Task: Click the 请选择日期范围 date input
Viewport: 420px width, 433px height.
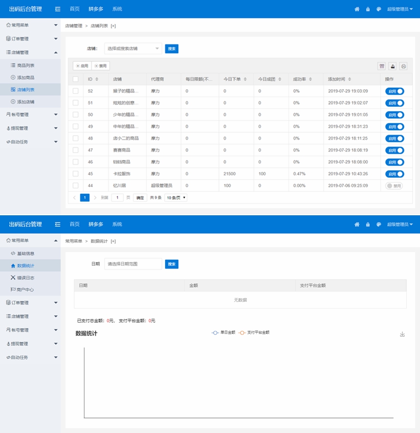Action: [133, 264]
